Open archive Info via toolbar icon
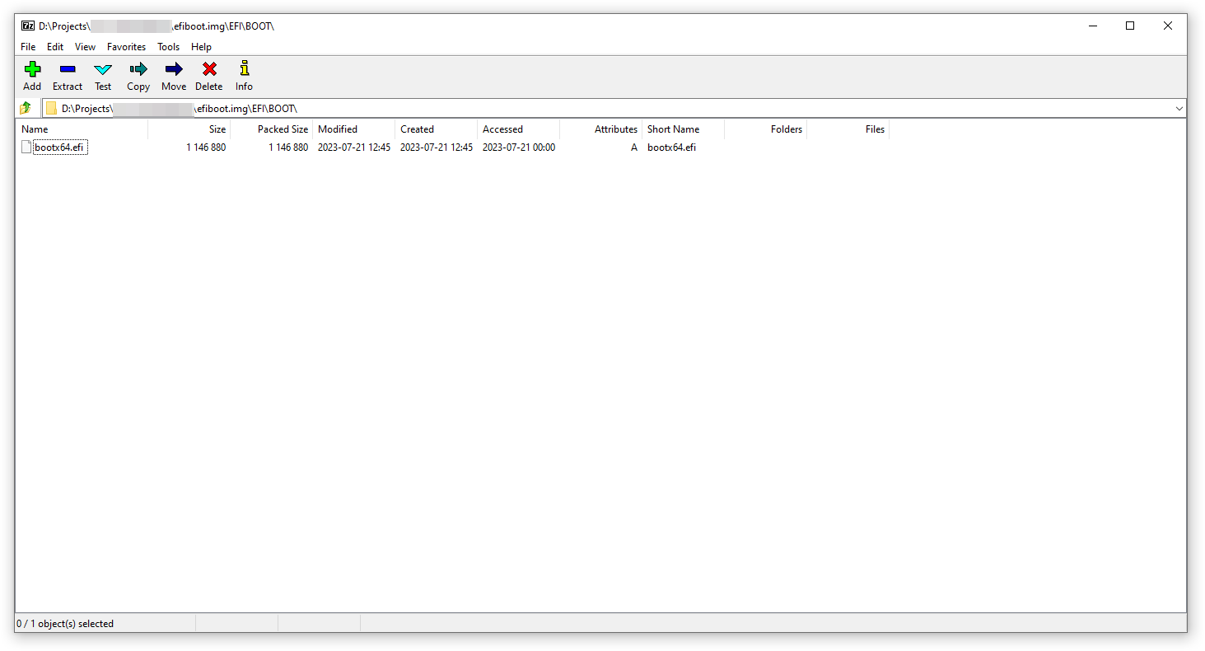1205x651 pixels. (x=243, y=76)
